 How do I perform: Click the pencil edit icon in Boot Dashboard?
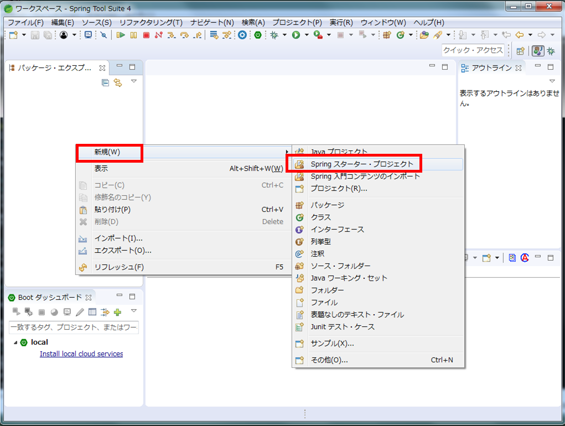point(80,312)
